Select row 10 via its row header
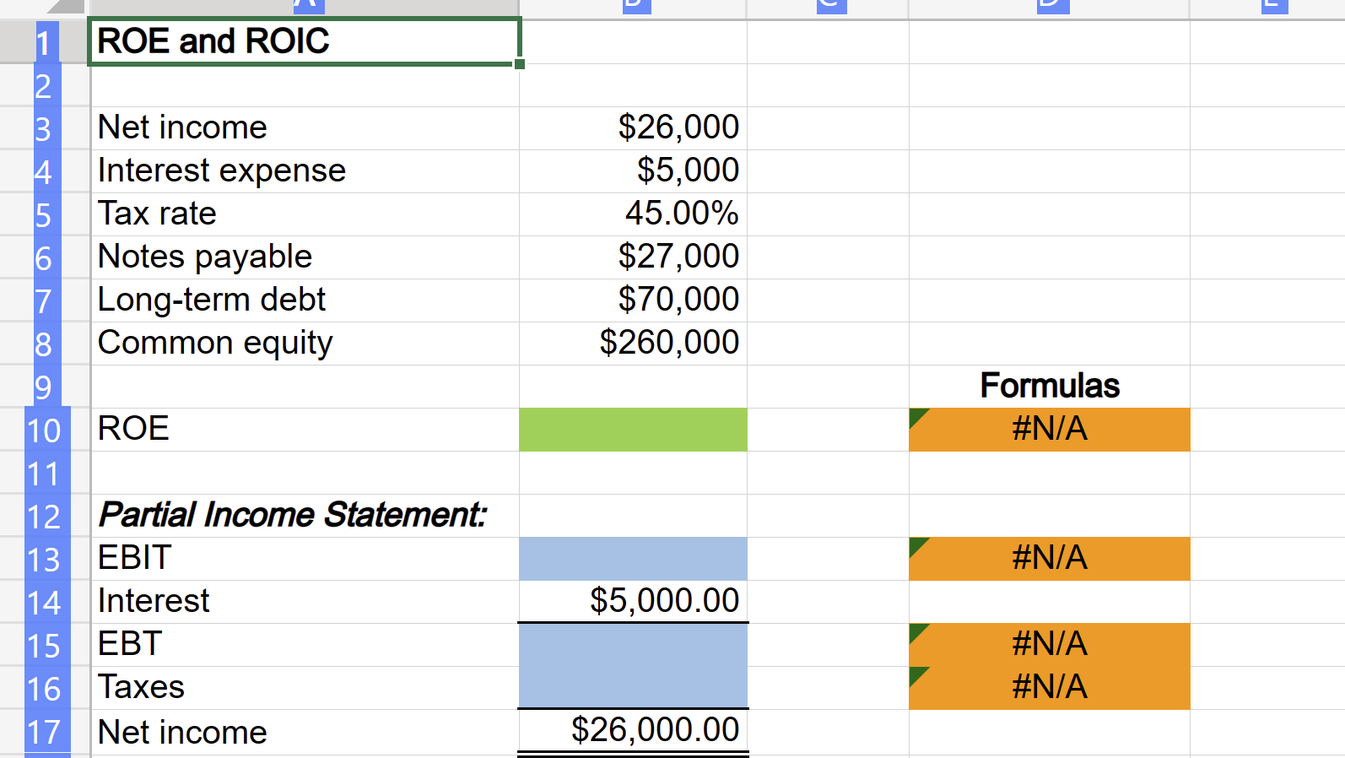The image size is (1345, 758). click(x=44, y=430)
